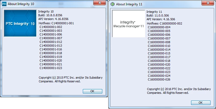
Task: Click hotfix line 'Hotfixes: C140000001-001'
Action: tap(56, 23)
